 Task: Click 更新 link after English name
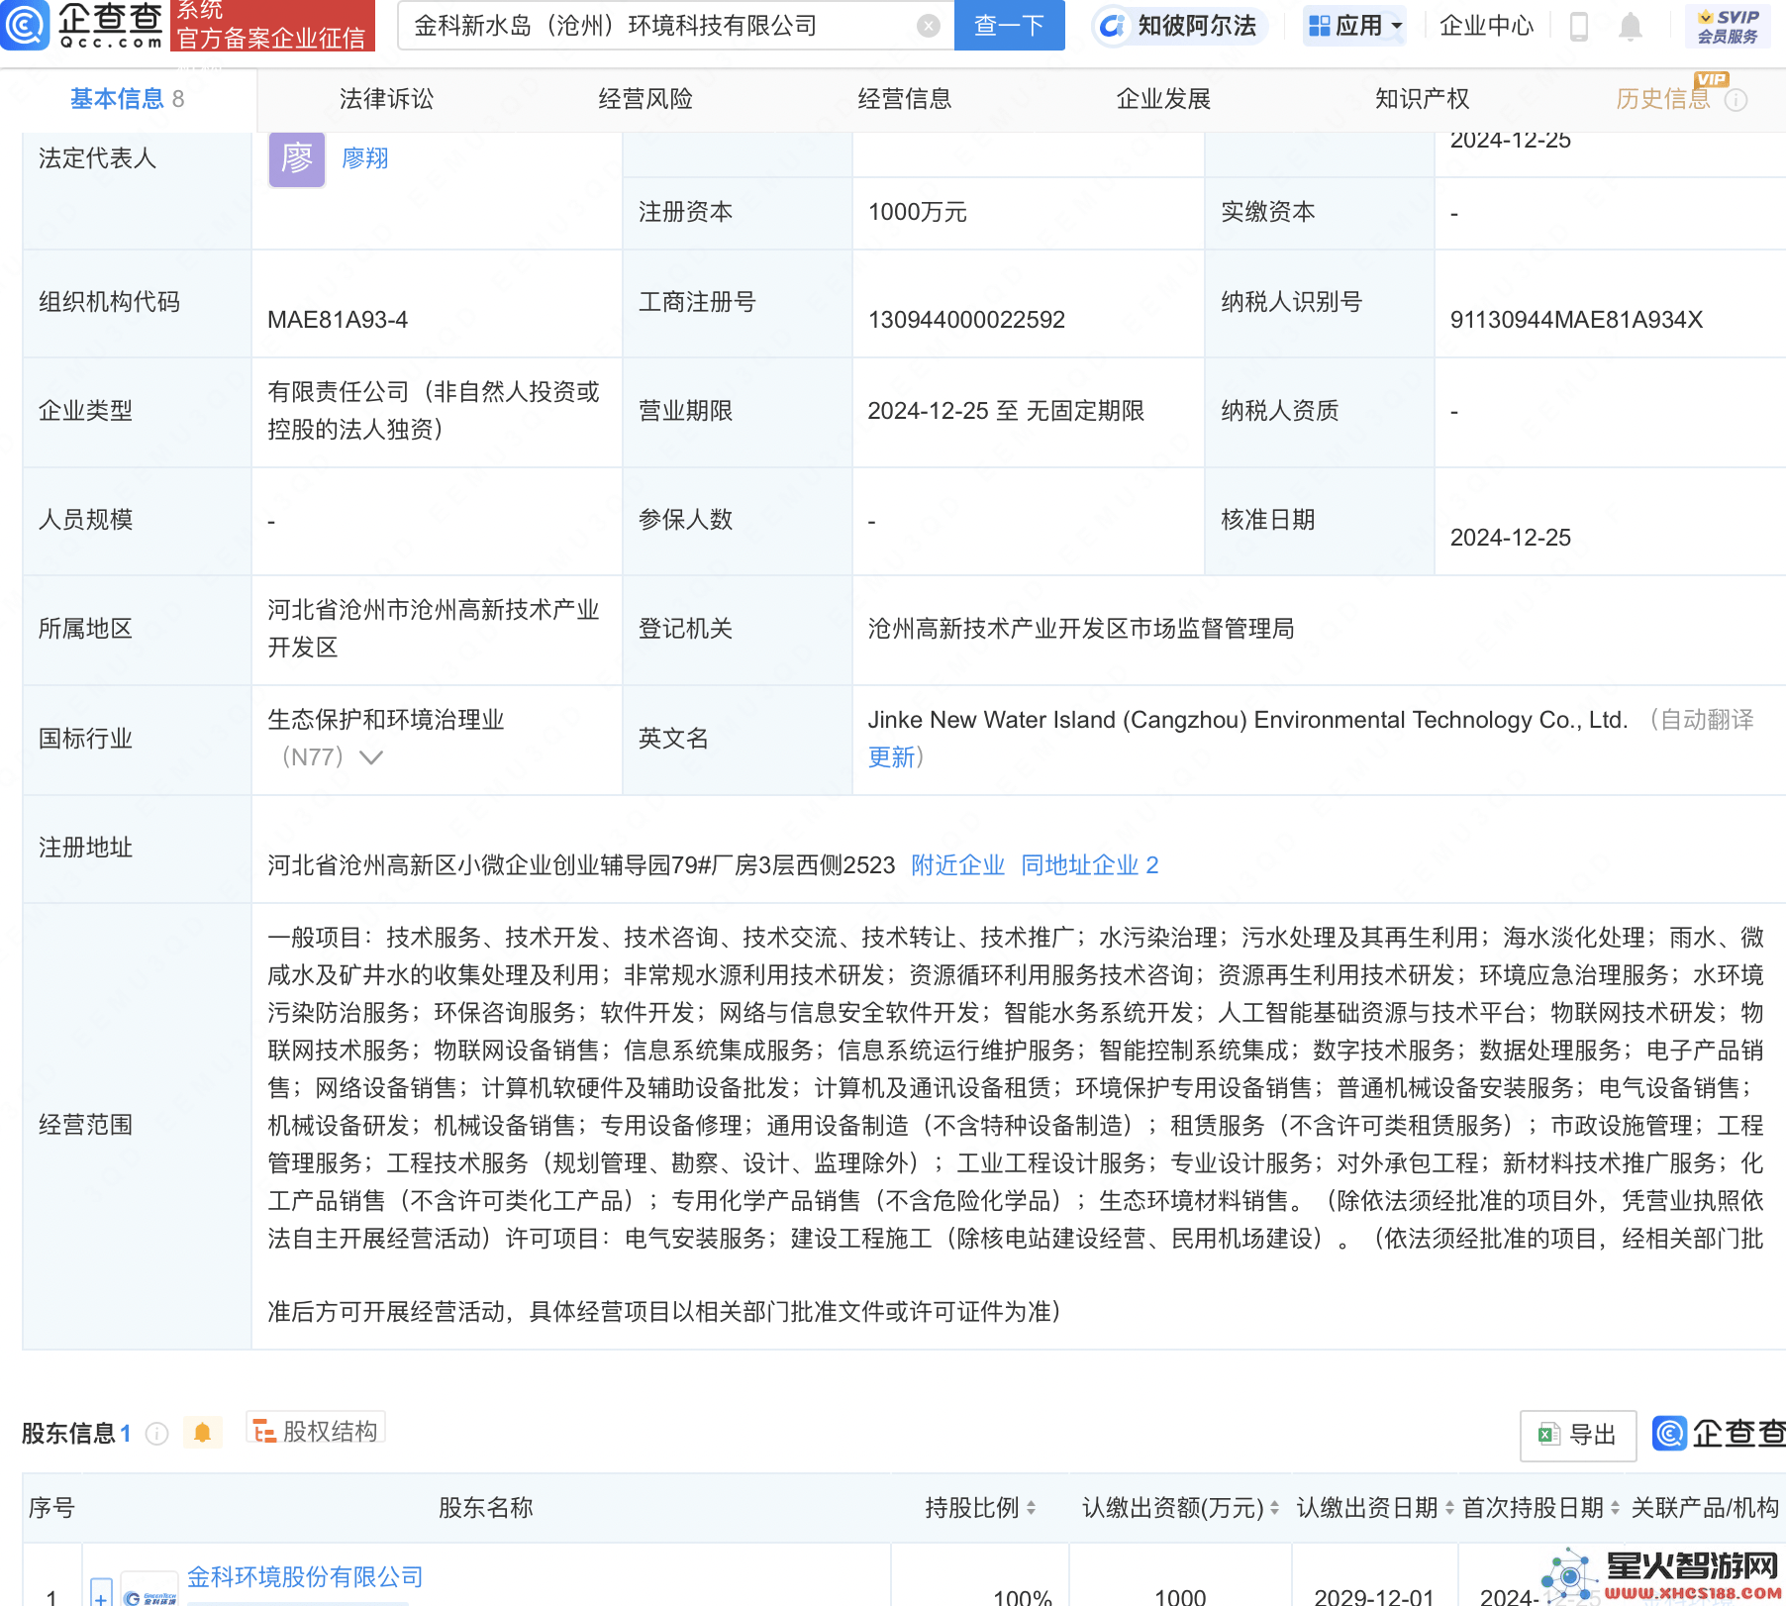click(x=891, y=757)
